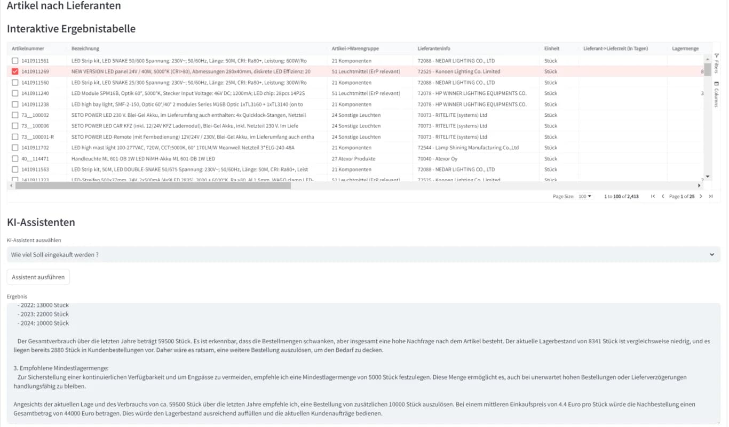The width and height of the screenshot is (729, 427).
Task: Jump to the first table page
Action: tap(653, 197)
